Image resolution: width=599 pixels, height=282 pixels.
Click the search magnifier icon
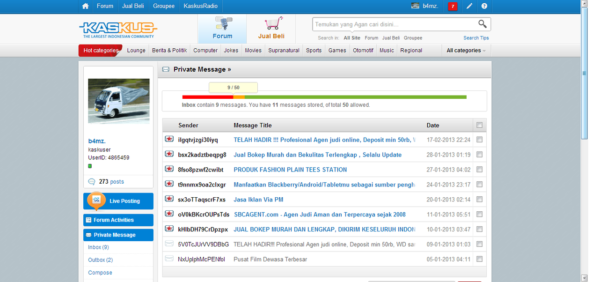click(482, 24)
